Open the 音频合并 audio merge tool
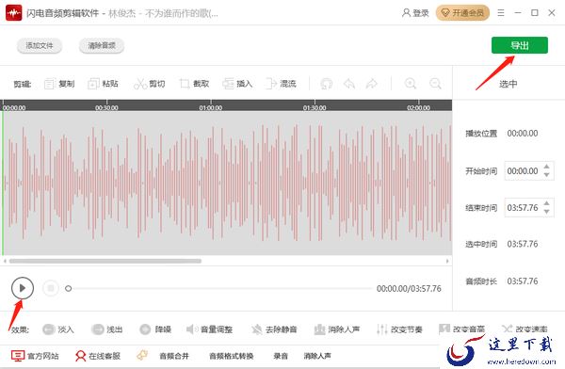The width and height of the screenshot is (565, 369). pyautogui.click(x=174, y=356)
